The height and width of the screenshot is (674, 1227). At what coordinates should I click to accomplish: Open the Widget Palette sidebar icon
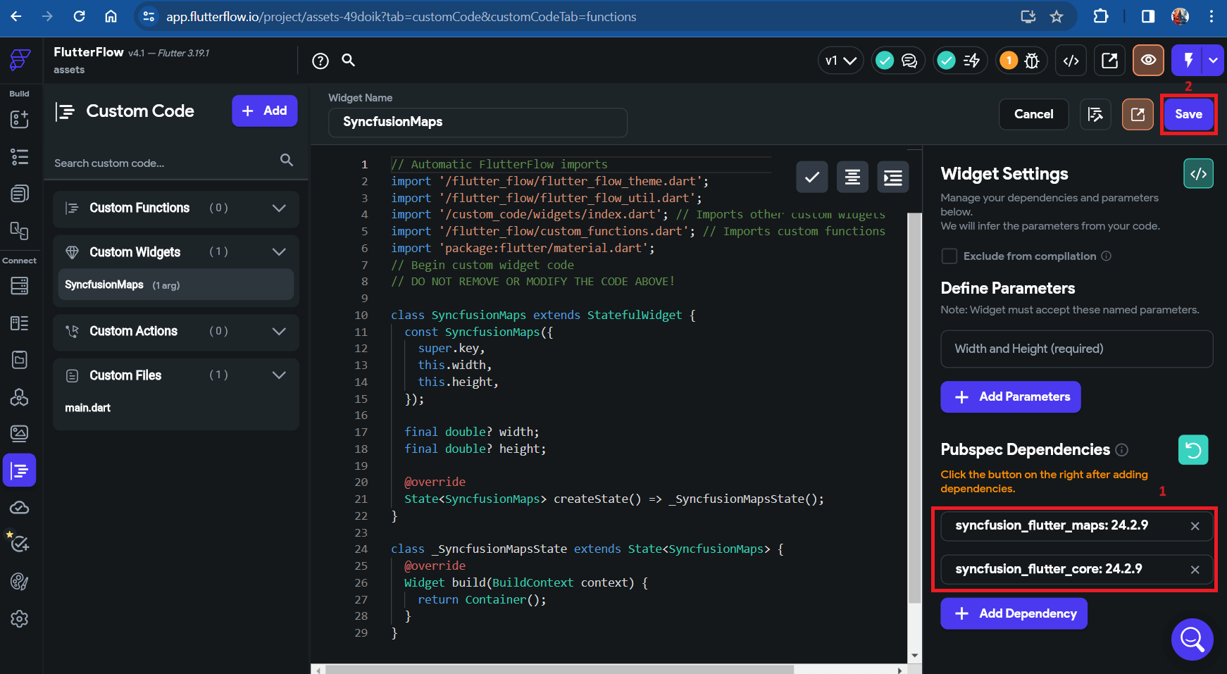coord(19,119)
